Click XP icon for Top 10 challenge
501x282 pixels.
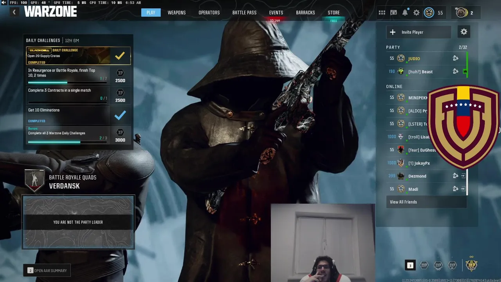tap(120, 73)
